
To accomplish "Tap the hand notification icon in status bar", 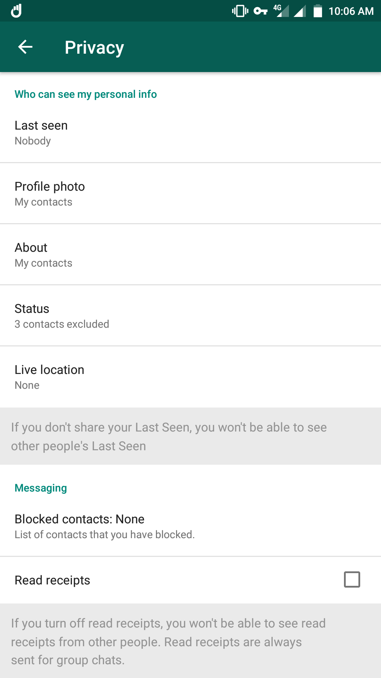I will 16,11.
